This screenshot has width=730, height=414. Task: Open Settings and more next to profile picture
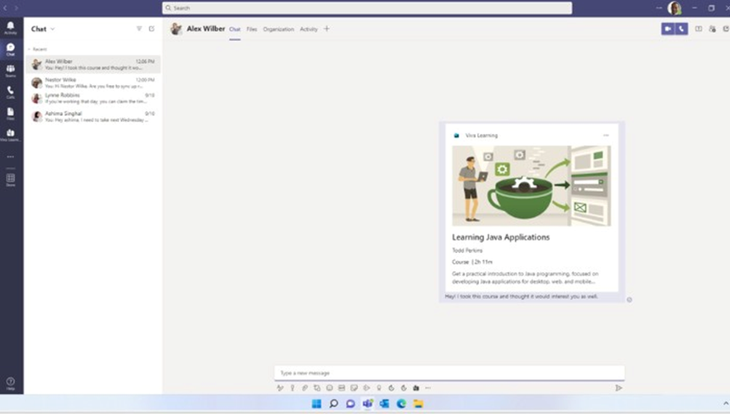click(659, 8)
